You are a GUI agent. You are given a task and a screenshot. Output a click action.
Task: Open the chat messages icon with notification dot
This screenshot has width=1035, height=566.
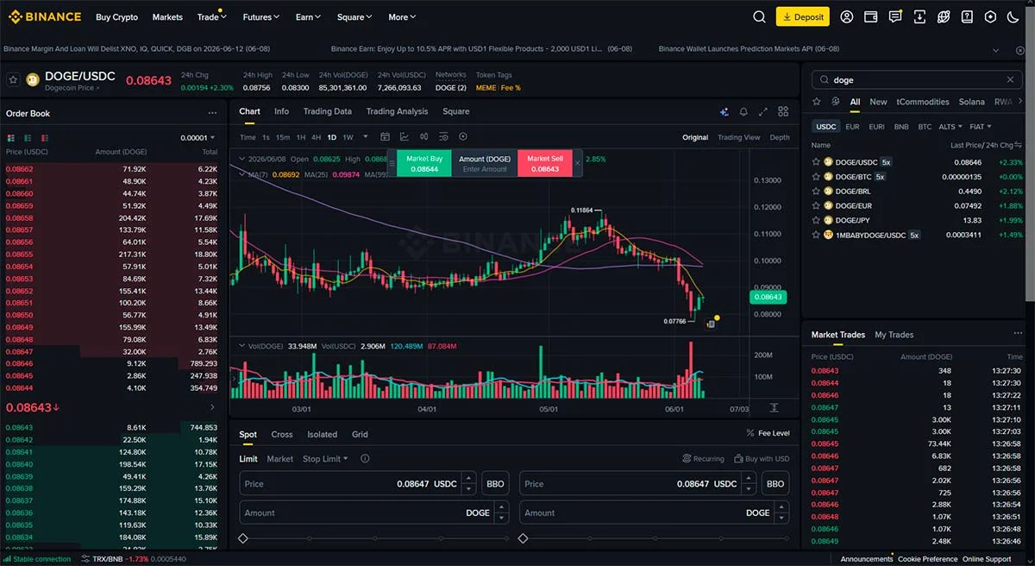click(895, 16)
